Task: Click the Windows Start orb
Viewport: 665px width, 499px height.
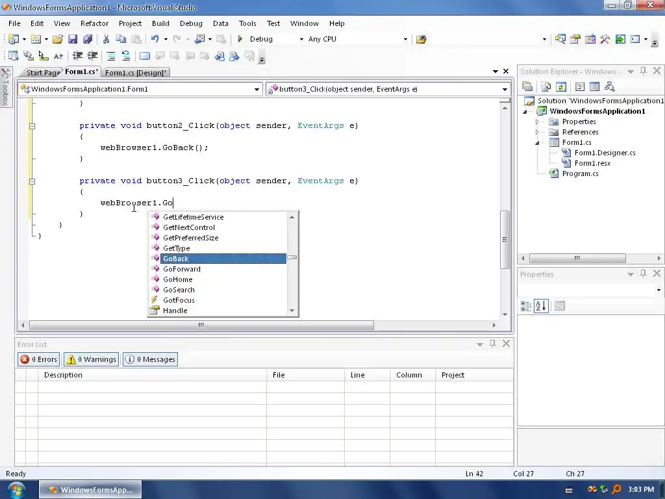Action: coord(16,490)
